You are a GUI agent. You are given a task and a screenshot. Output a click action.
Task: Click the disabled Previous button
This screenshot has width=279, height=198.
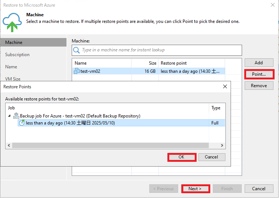[x=164, y=188]
